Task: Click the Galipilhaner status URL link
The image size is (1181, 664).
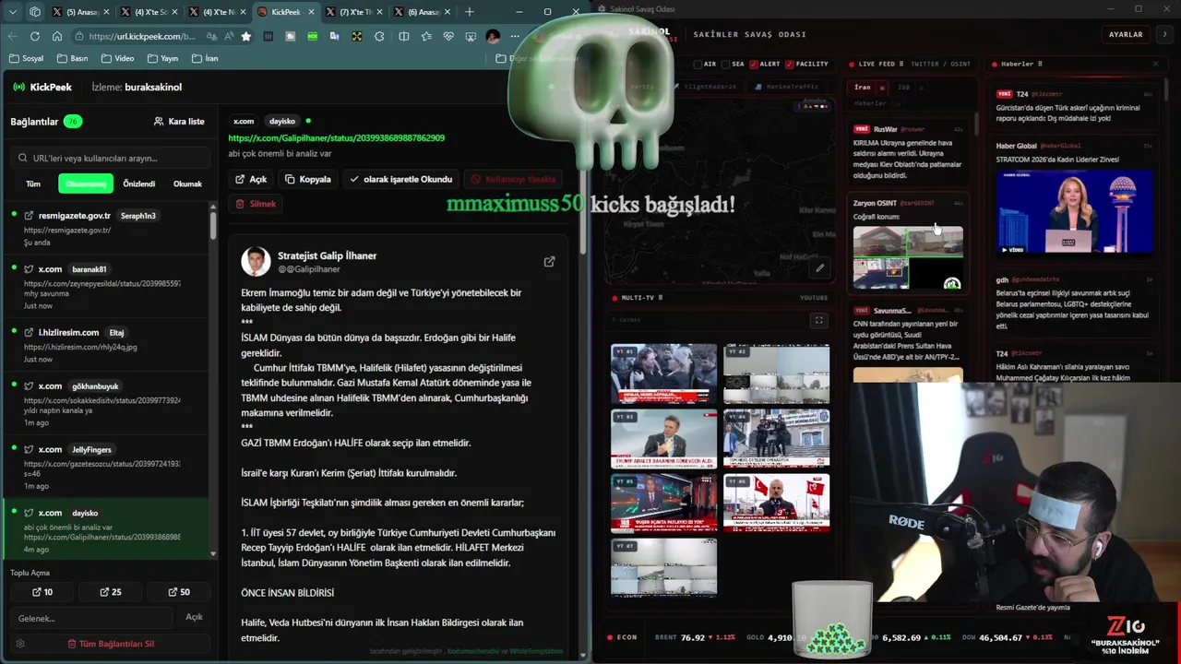Action: click(336, 137)
